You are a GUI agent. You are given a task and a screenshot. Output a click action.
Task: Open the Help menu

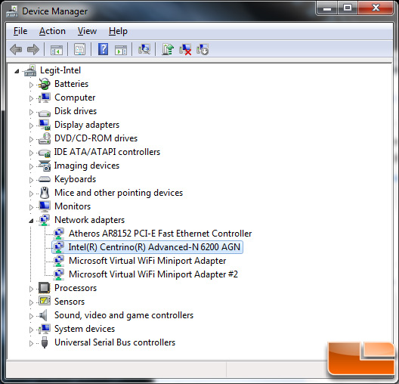pyautogui.click(x=118, y=31)
